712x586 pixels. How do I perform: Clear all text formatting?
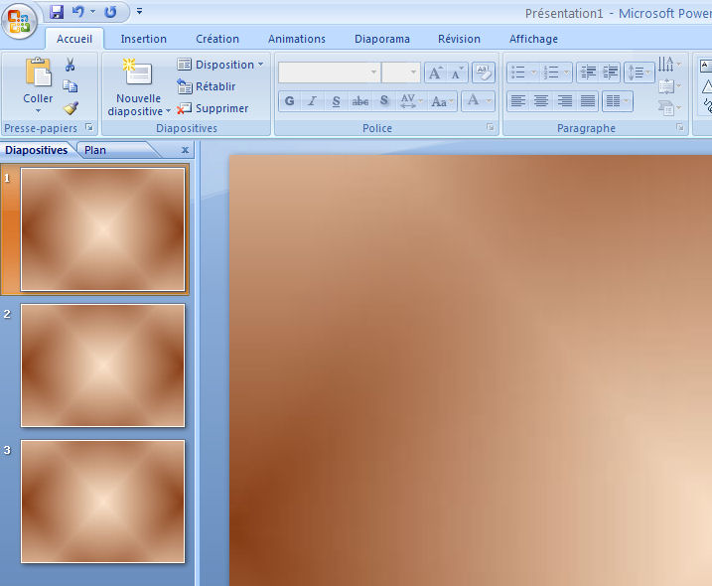[x=483, y=73]
